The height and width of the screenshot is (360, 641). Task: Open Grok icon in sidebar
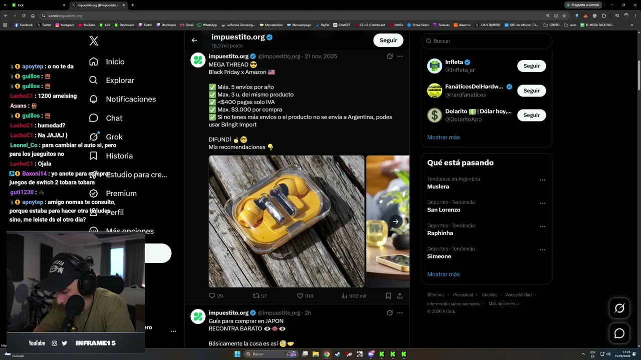click(x=94, y=136)
